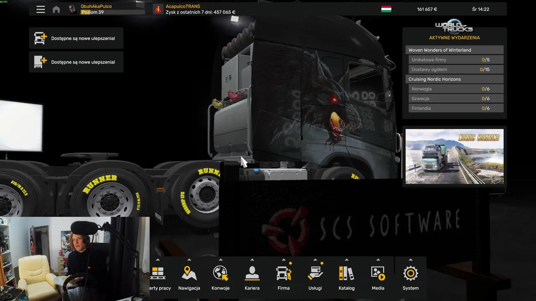The width and height of the screenshot is (536, 301).
Task: Open Firma truck icon
Action: pyautogui.click(x=283, y=273)
